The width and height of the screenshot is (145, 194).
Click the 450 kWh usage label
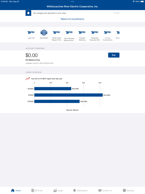click(75, 89)
